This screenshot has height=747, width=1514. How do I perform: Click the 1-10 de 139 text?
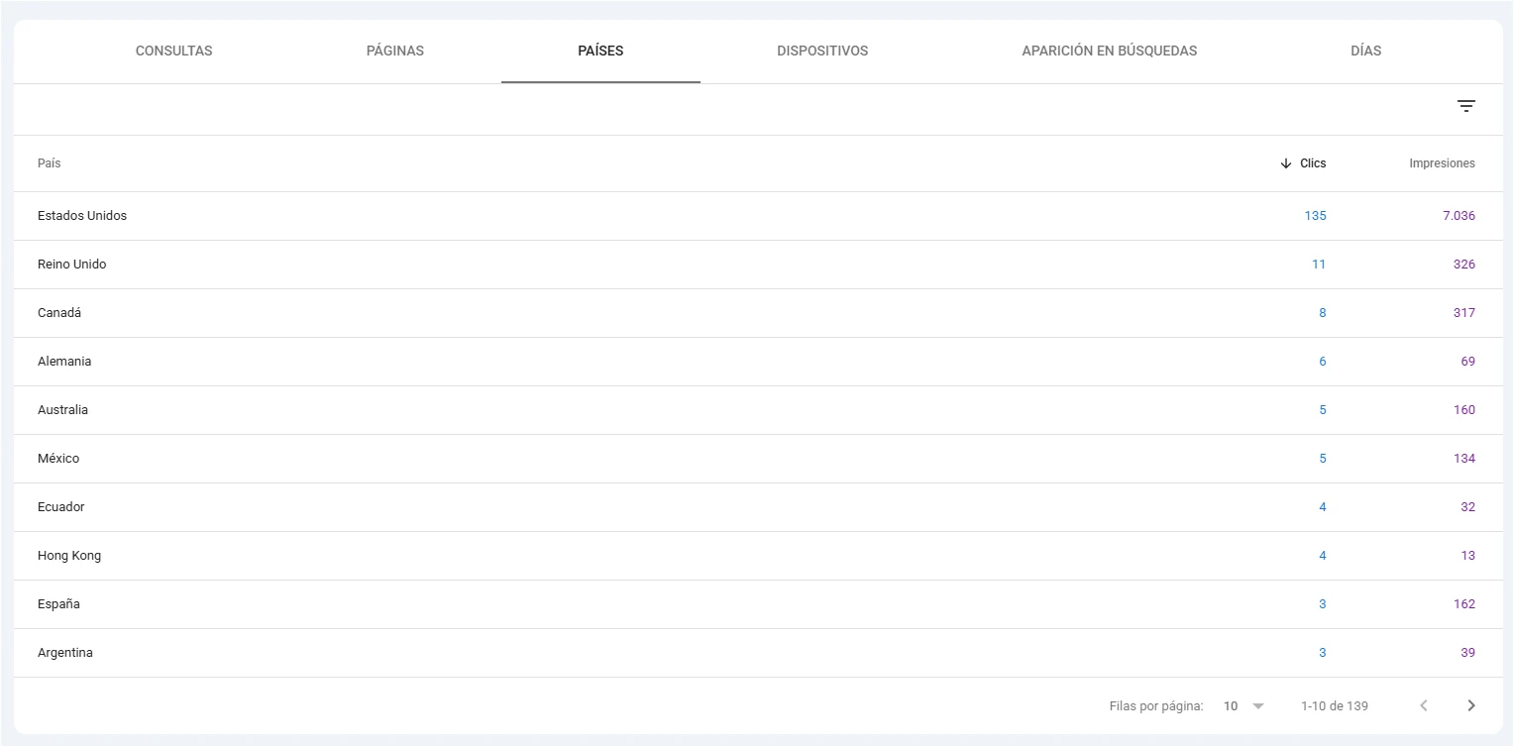(x=1335, y=706)
